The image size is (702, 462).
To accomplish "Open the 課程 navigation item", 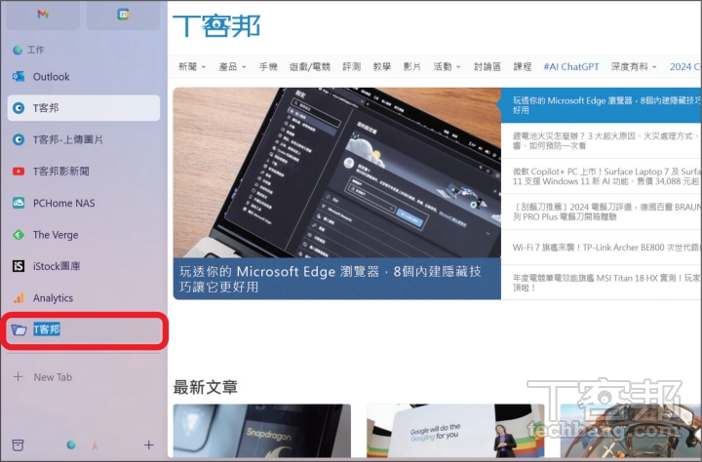I will [x=522, y=66].
